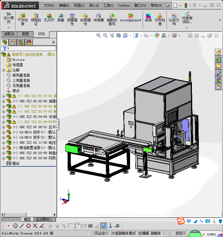Toggle quadrant snap icon in bottom toolbar
Image resolution: width=223 pixels, height=237 pixels.
[x=28, y=226]
